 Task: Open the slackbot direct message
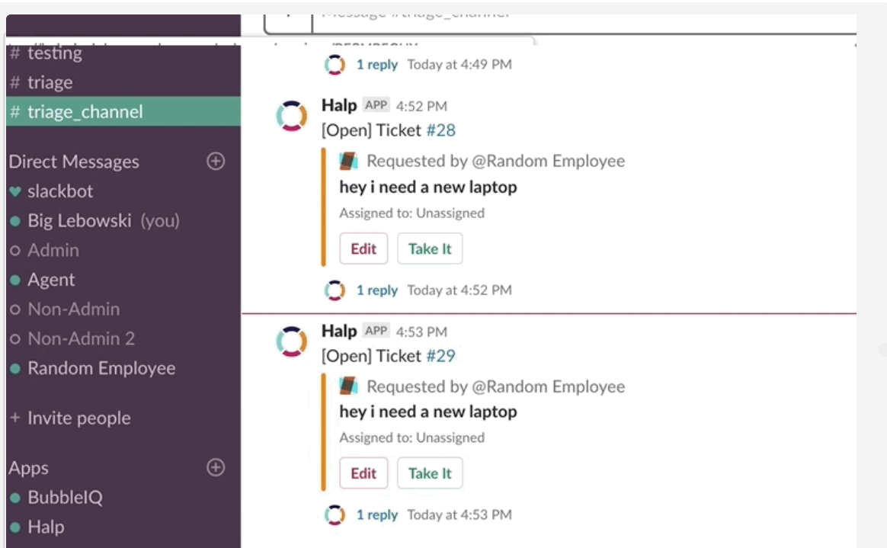(60, 191)
